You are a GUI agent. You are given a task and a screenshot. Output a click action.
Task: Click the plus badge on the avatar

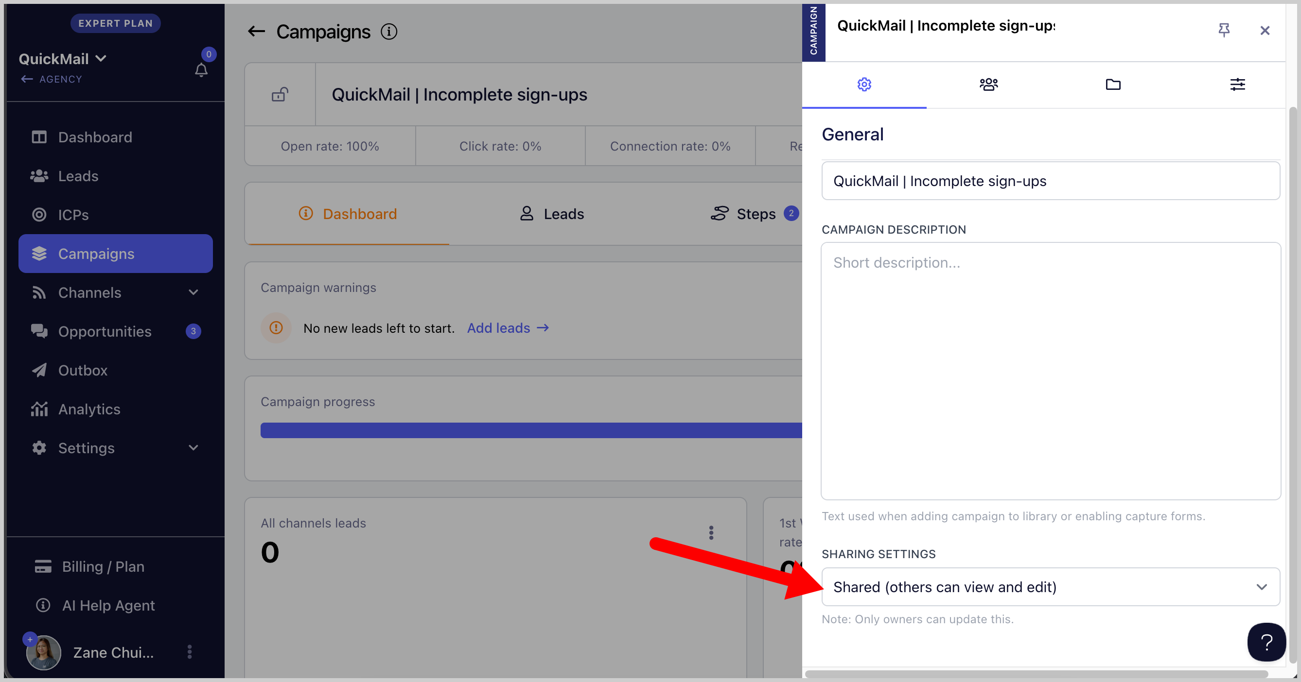30,639
